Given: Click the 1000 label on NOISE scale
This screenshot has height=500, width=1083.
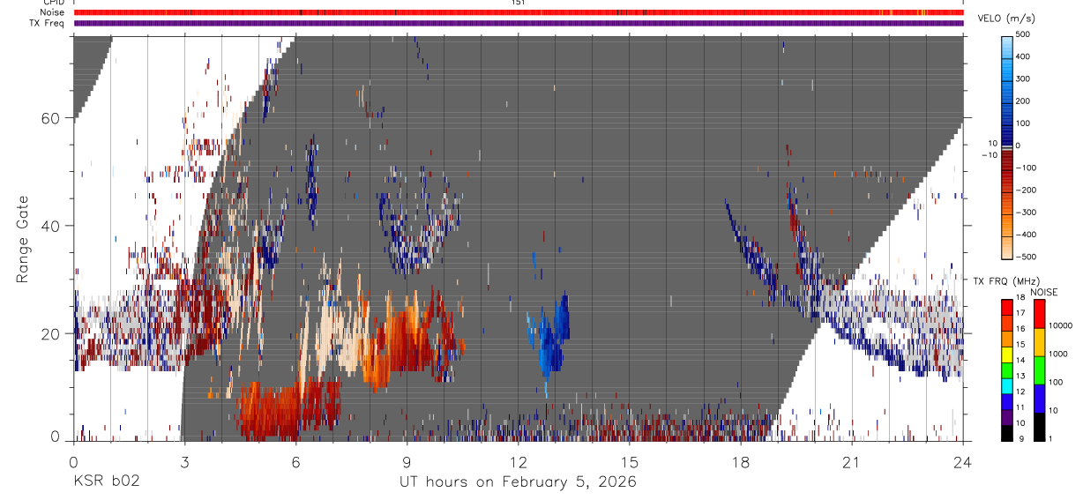Looking at the screenshot, I should point(1057,354).
